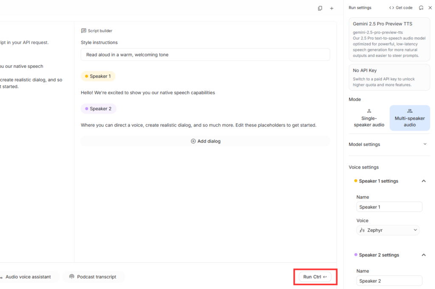Collapse the Speaker 2 settings section
This screenshot has width=435, height=289.
423,255
